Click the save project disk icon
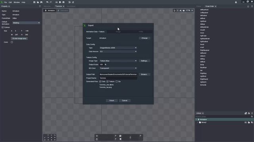Screen dimensions: 254x142 tap(41, 2)
